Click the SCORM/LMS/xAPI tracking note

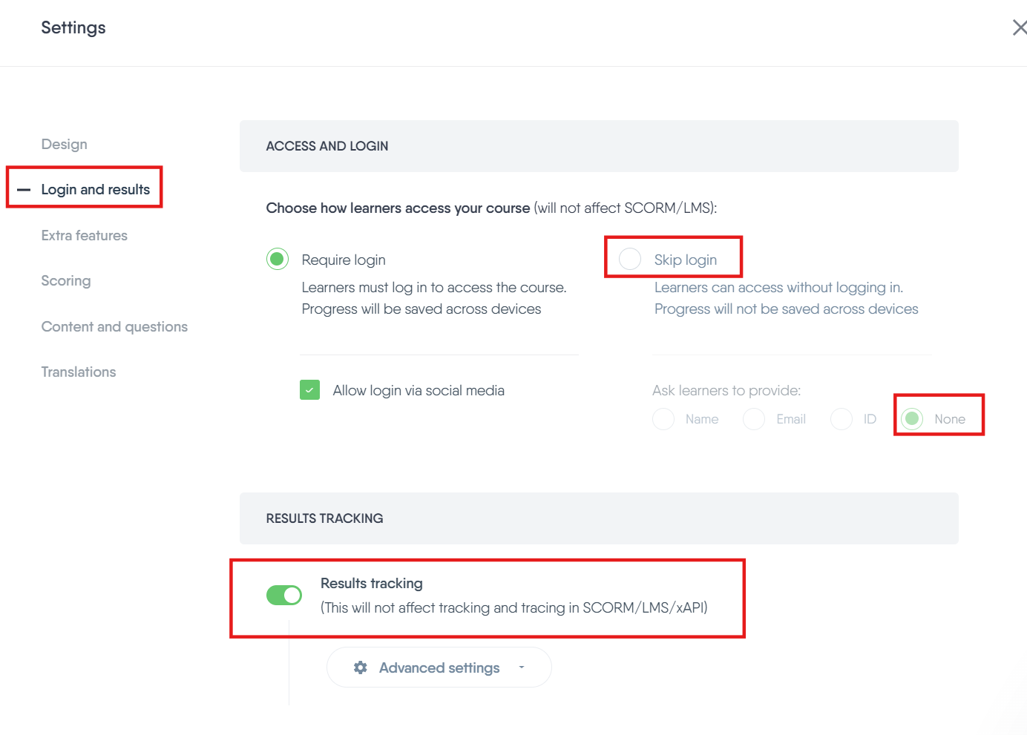[514, 607]
